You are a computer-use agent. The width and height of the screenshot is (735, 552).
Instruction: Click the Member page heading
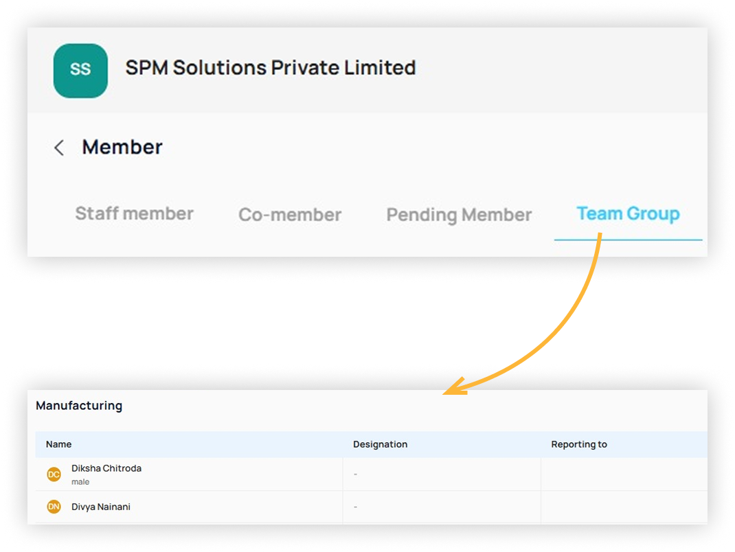(122, 147)
